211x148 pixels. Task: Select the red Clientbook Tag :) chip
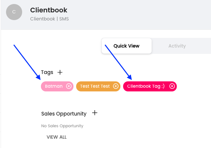(146, 86)
